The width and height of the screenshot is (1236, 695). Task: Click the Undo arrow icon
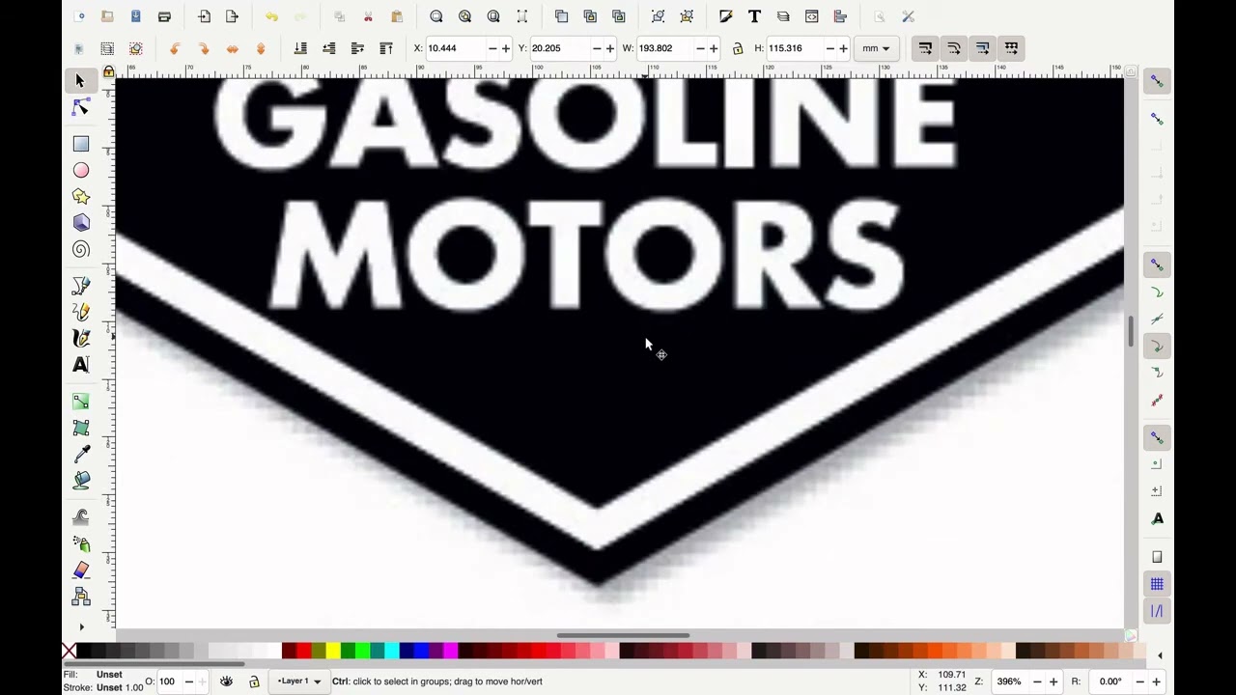click(x=271, y=16)
